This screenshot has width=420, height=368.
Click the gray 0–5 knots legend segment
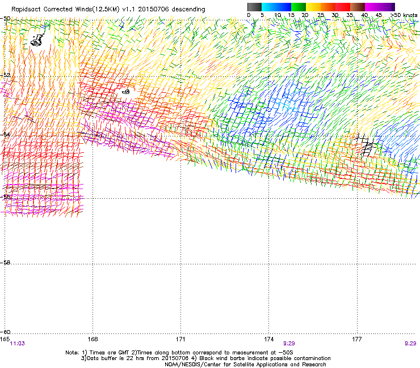click(x=254, y=7)
